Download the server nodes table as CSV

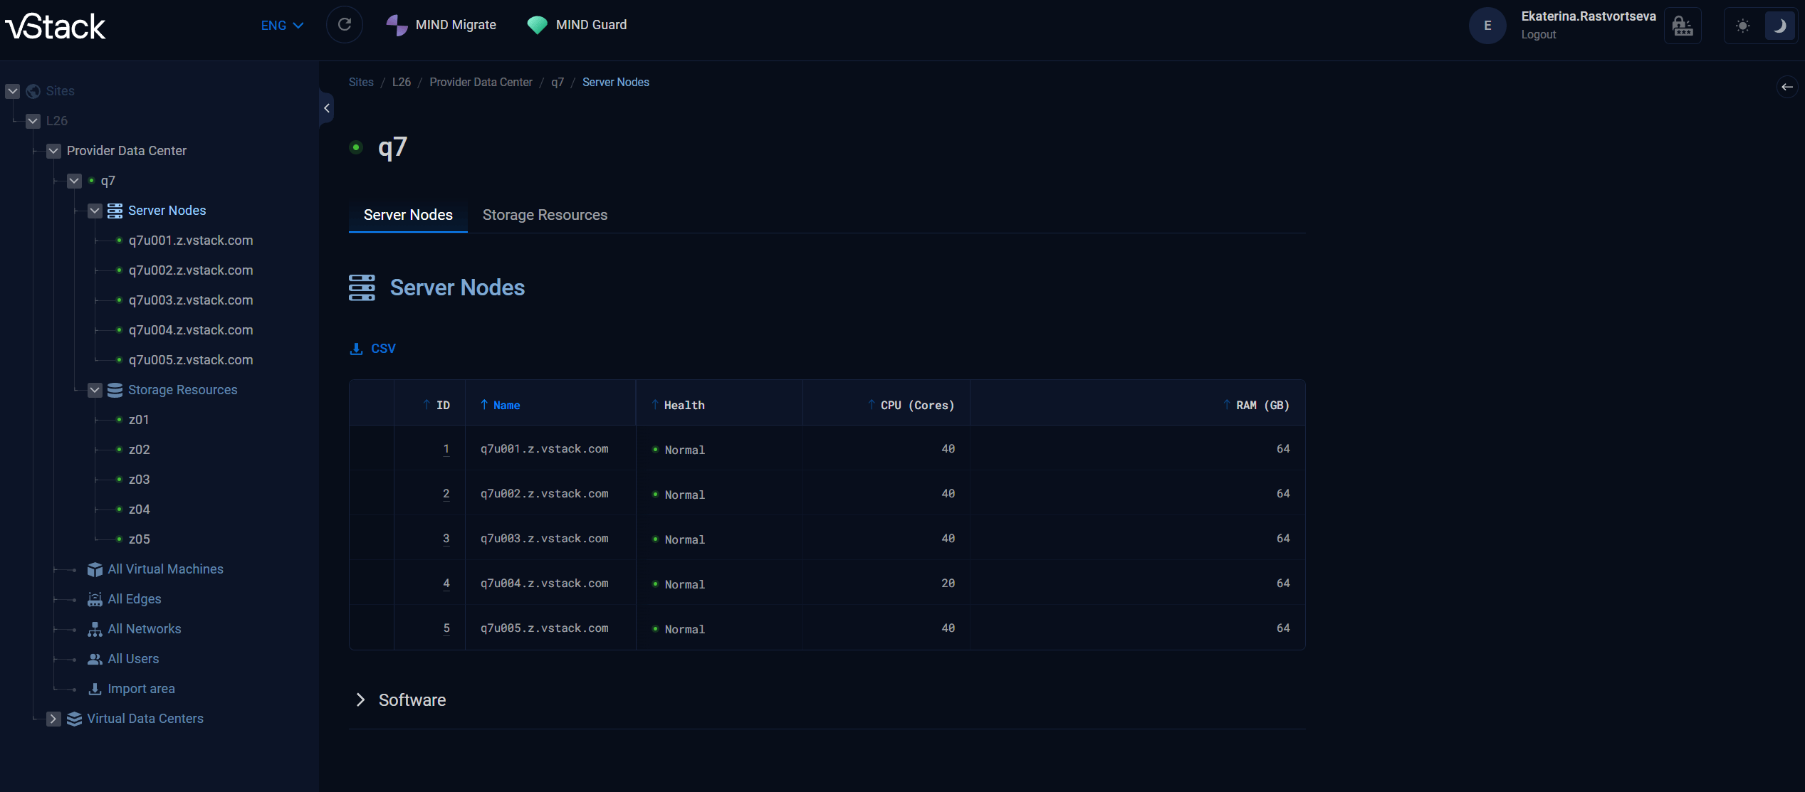click(x=373, y=349)
